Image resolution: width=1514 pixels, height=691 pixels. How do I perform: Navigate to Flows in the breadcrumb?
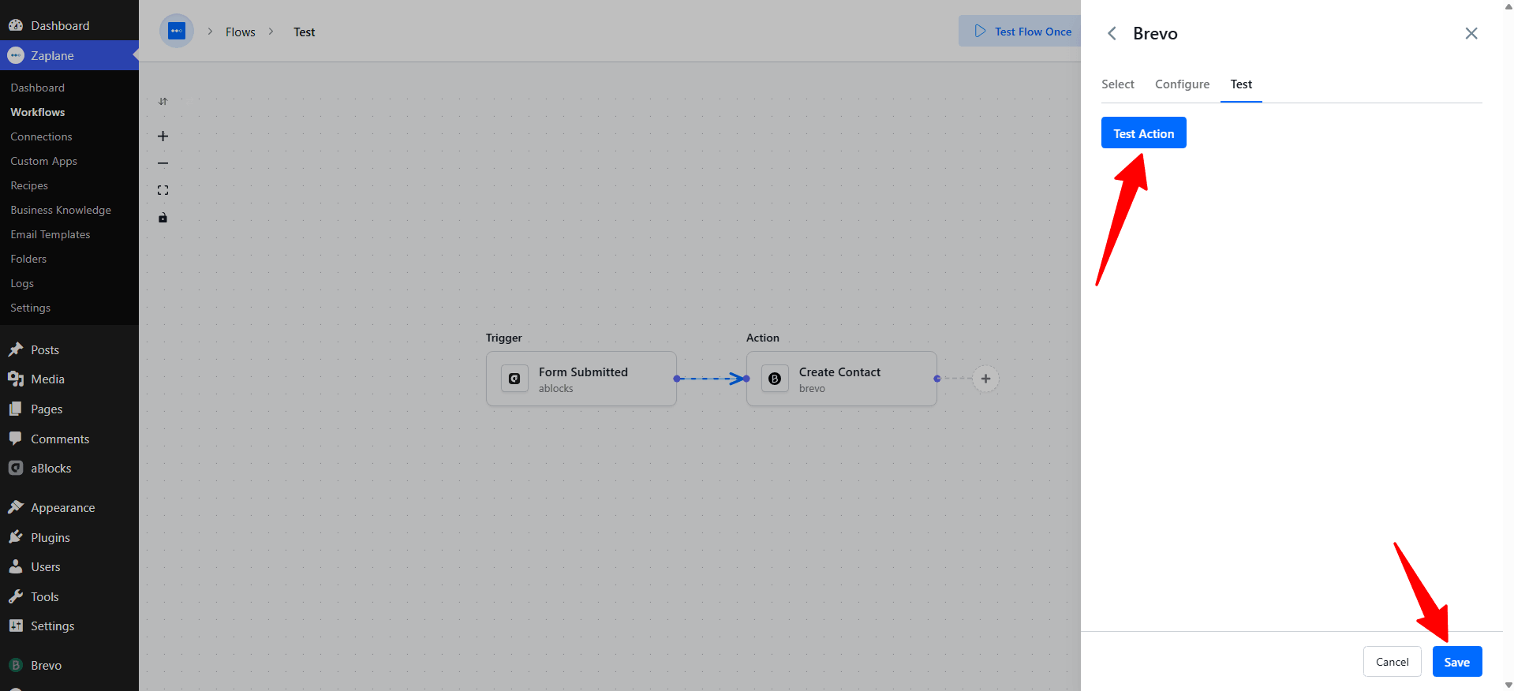(241, 32)
